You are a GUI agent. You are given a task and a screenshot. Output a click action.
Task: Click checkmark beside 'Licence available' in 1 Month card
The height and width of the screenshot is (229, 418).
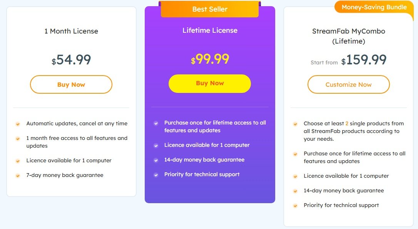tap(18, 161)
